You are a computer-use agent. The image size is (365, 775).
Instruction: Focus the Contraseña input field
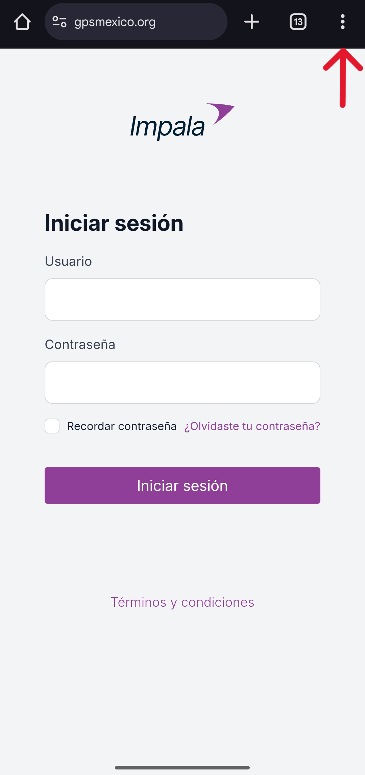182,382
